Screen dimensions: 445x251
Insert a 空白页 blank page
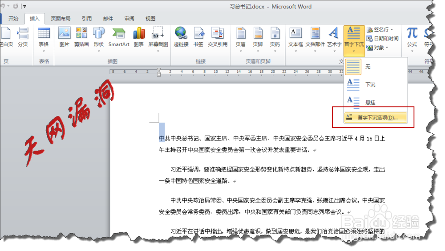tap(6, 37)
